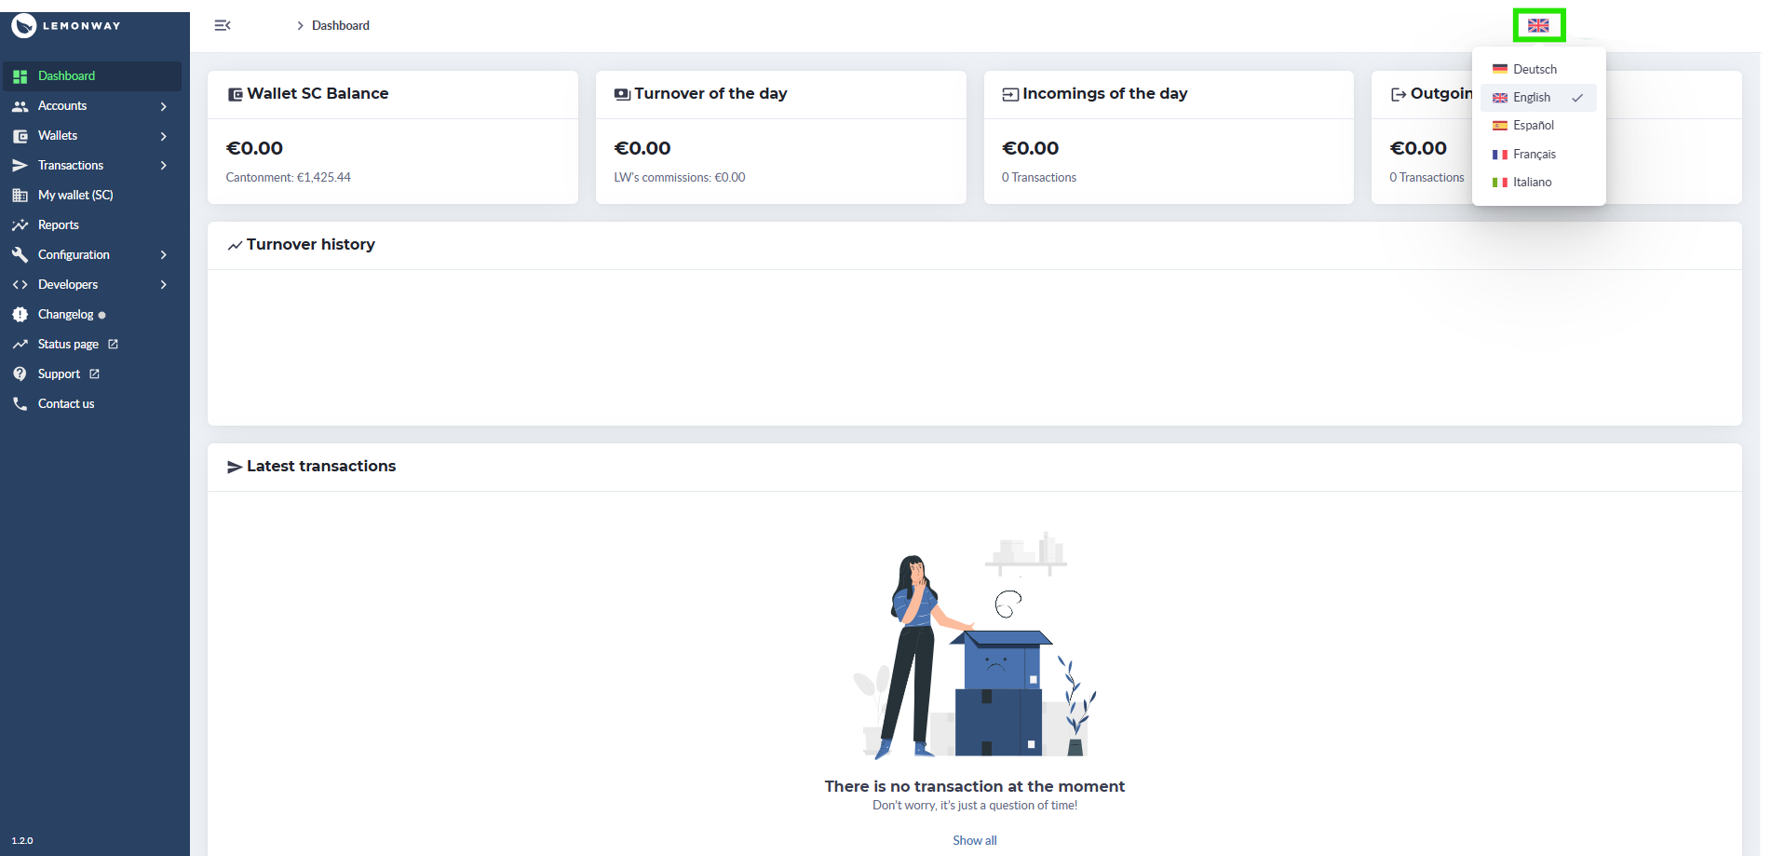Viewport: 1785px width, 856px height.
Task: Open the Reports section
Action: click(x=58, y=225)
